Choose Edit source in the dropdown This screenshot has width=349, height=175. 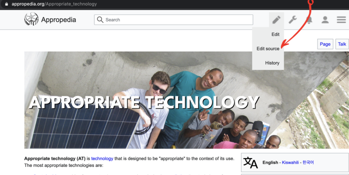pos(268,49)
